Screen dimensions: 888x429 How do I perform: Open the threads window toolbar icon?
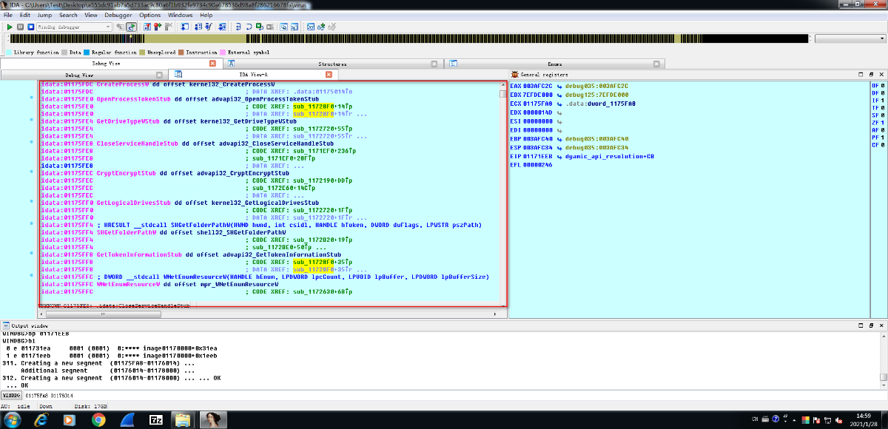[x=184, y=27]
